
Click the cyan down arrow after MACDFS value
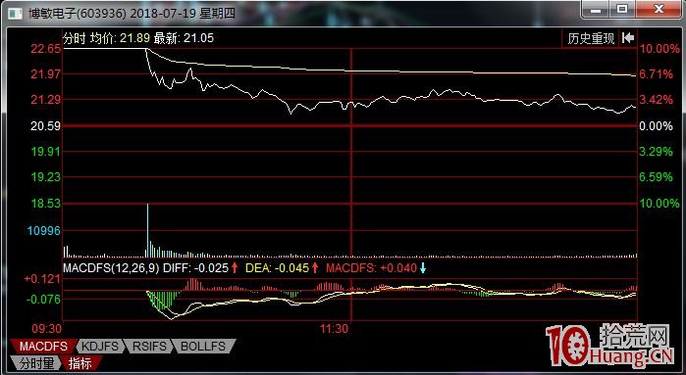(423, 268)
